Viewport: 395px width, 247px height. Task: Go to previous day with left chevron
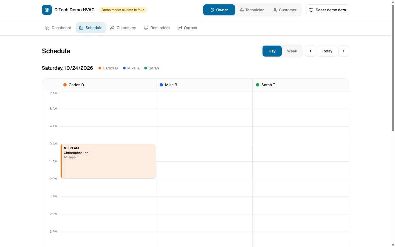pyautogui.click(x=311, y=51)
